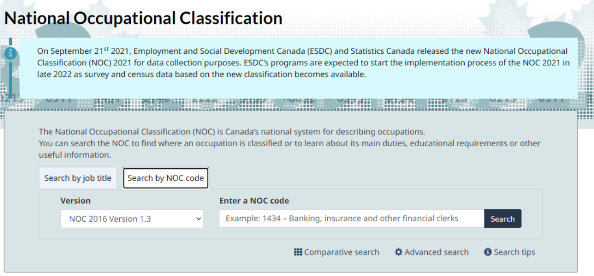Select the Search by NOC code tab
Screen dimensions: 594x276
pyautogui.click(x=165, y=178)
